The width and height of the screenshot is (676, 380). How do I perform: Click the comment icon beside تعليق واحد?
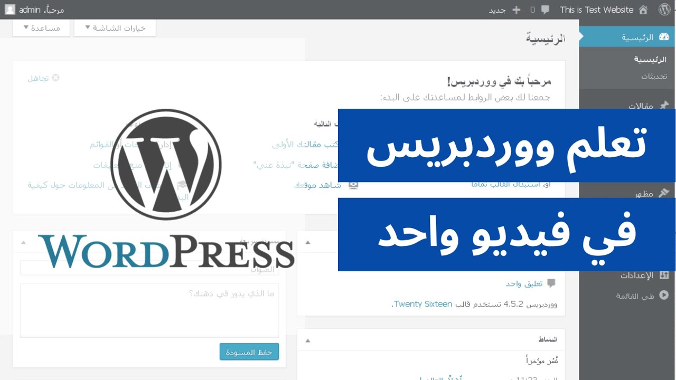[551, 283]
